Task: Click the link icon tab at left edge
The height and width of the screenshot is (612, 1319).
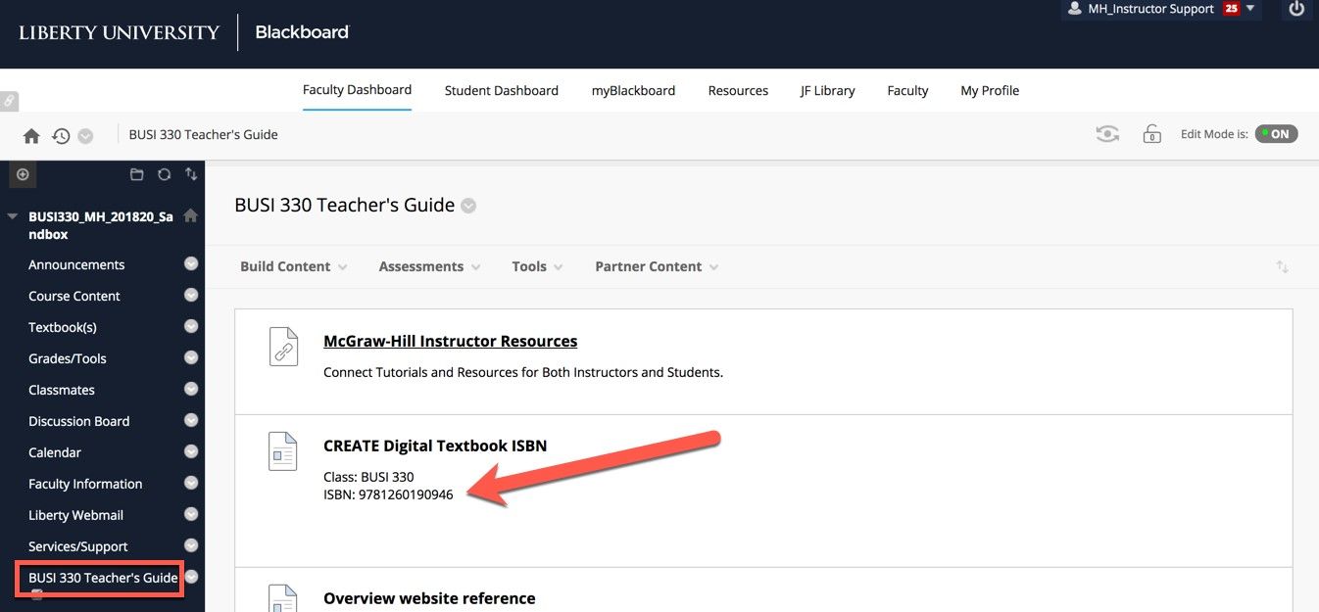Action: 8,100
